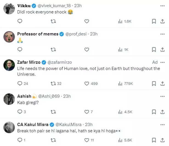Retweet Professor of memes' post
Image resolution: width=169 pixels, height=146 pixels.
pos(54,50)
